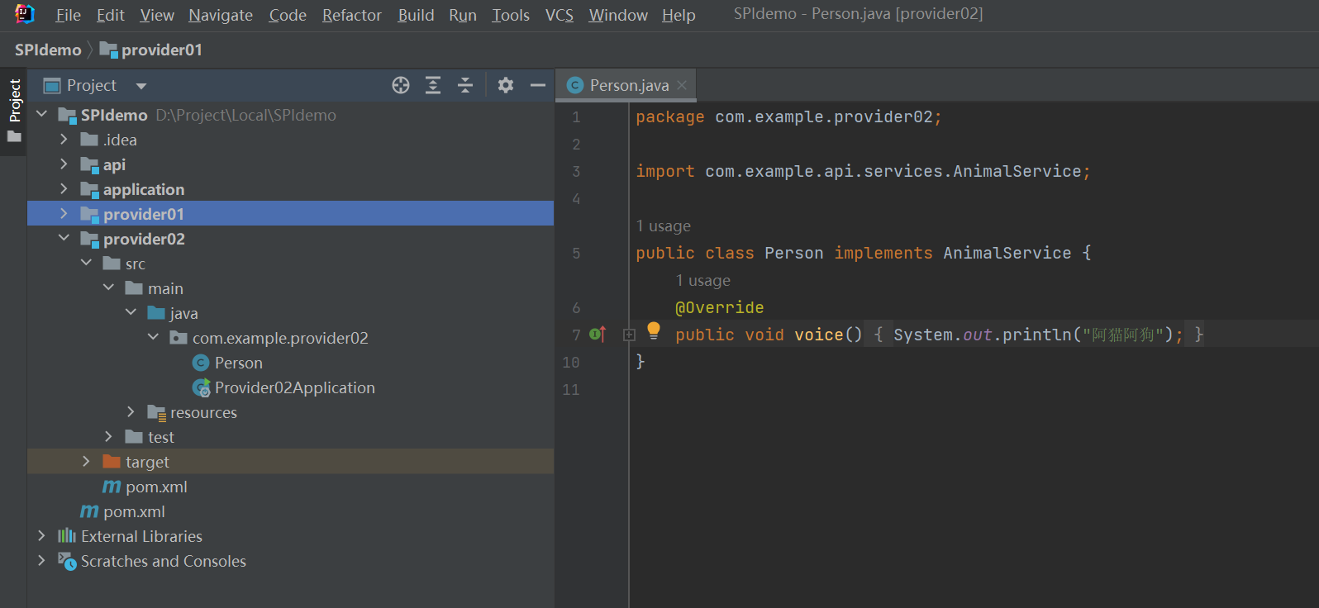Expand Scratches and Consoles node
Viewport: 1319px width, 608px height.
(42, 560)
